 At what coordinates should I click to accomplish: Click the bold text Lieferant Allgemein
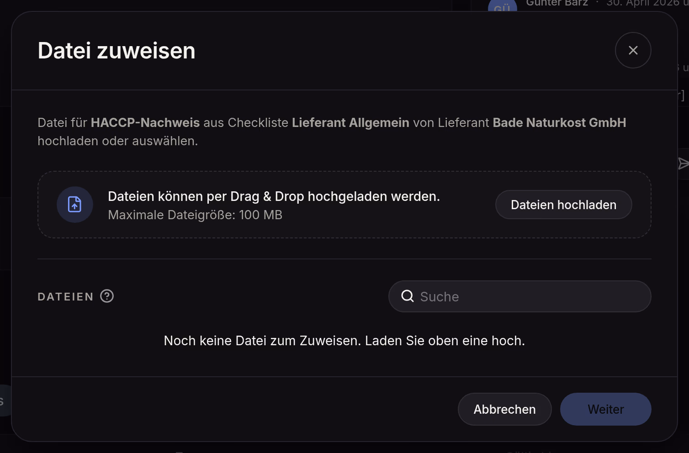pyautogui.click(x=350, y=122)
